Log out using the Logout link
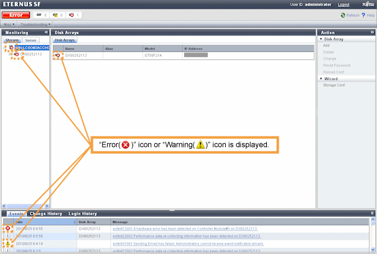The width and height of the screenshot is (377, 254). [x=343, y=4]
